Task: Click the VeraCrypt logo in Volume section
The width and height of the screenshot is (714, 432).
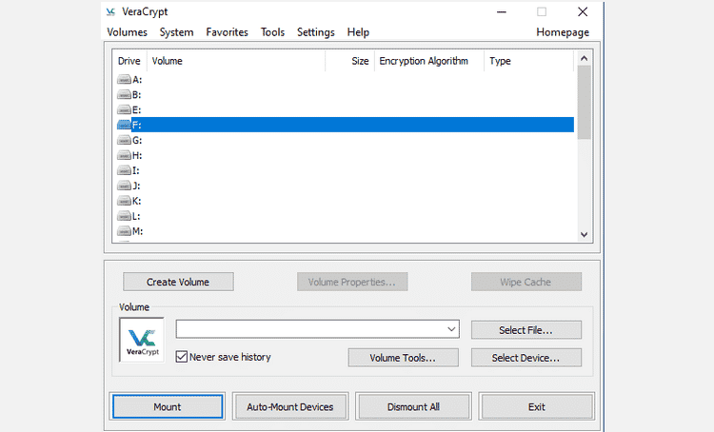Action: coord(141,341)
